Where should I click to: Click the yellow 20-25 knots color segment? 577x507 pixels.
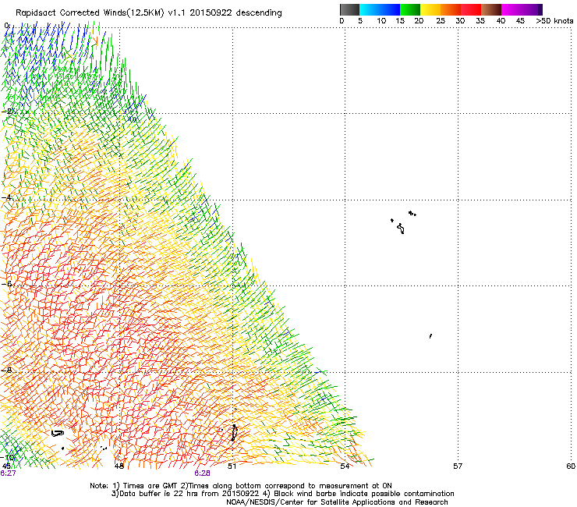point(430,9)
